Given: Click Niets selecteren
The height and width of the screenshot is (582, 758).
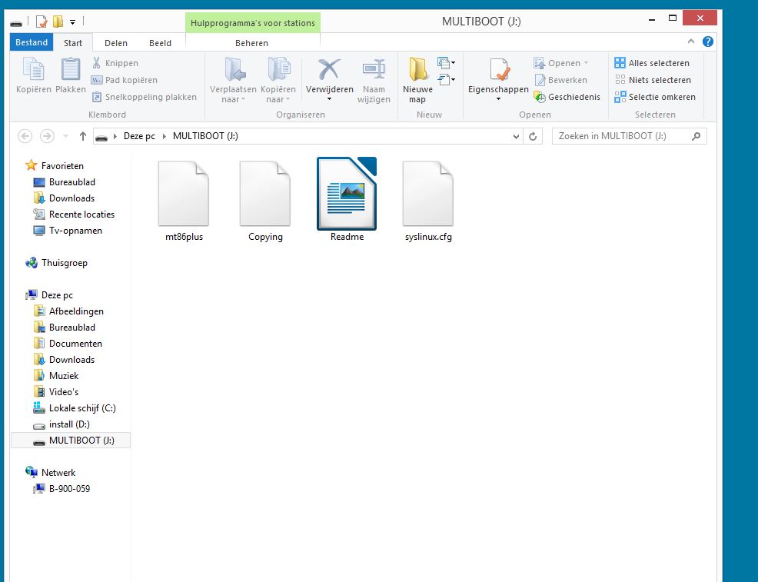Looking at the screenshot, I should point(653,80).
